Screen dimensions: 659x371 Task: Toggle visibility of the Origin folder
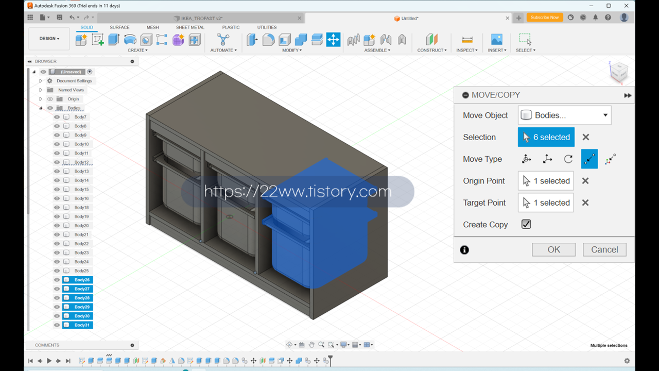[50, 99]
